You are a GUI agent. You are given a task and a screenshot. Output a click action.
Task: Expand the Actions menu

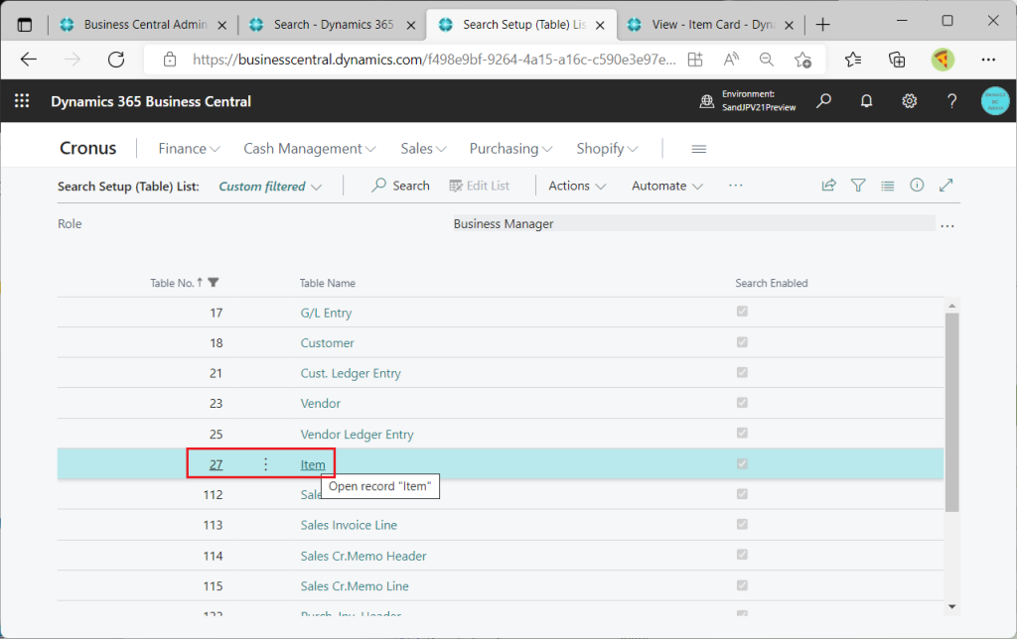click(577, 186)
